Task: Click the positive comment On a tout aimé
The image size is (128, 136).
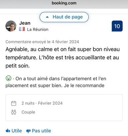Action: pyautogui.click(x=56, y=82)
